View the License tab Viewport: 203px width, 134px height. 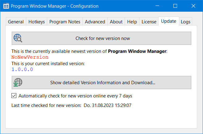(x=149, y=22)
